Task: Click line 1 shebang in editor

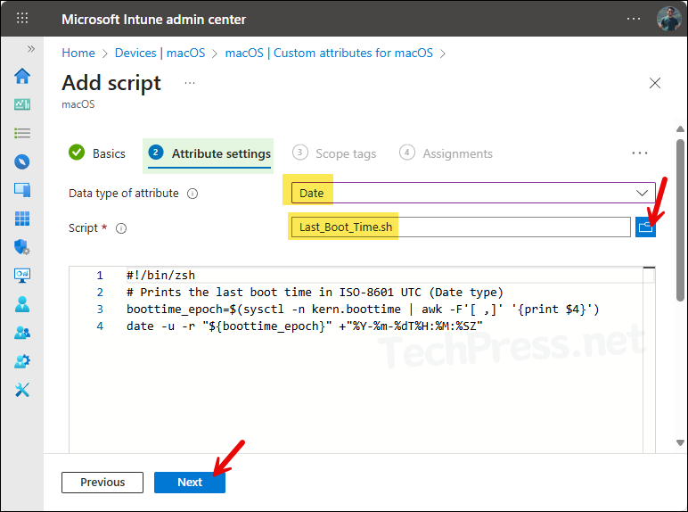Action: [160, 276]
